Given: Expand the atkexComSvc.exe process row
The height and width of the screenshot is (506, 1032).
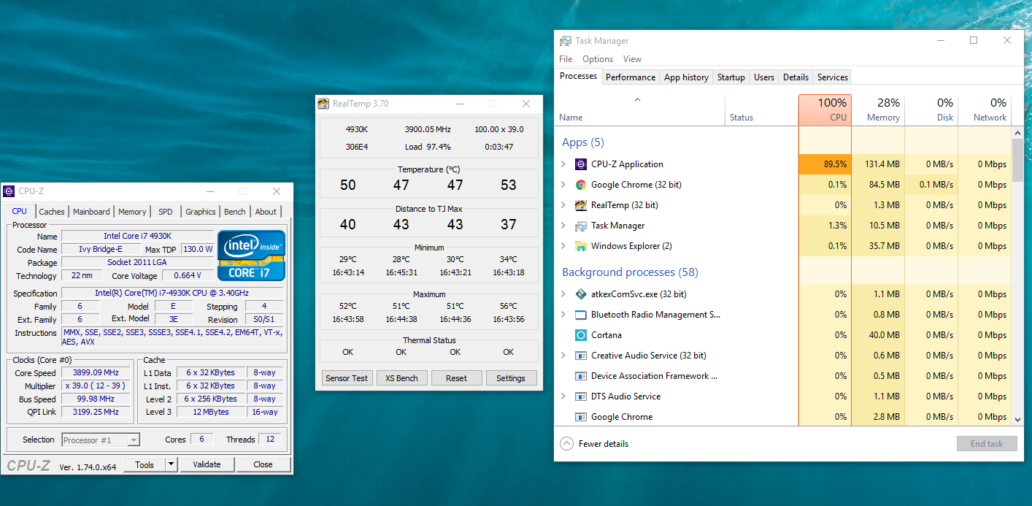Looking at the screenshot, I should click(563, 294).
